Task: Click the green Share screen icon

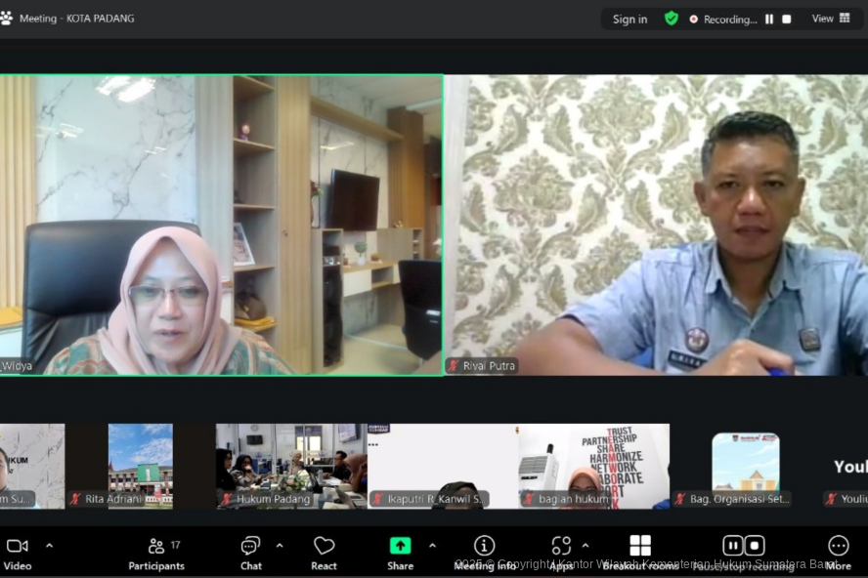Action: (400, 546)
